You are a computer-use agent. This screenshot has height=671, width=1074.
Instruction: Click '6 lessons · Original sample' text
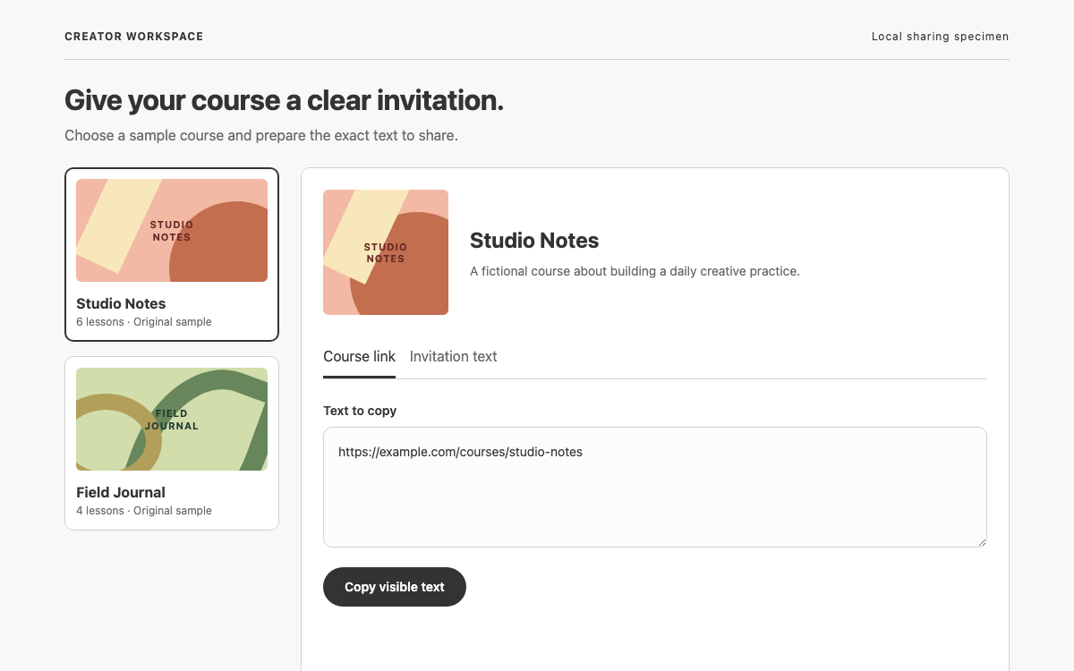click(x=144, y=322)
